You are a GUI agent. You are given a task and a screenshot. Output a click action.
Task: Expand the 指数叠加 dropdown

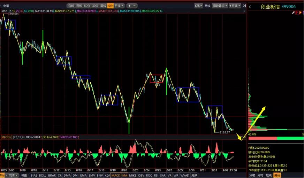coord(220,6)
